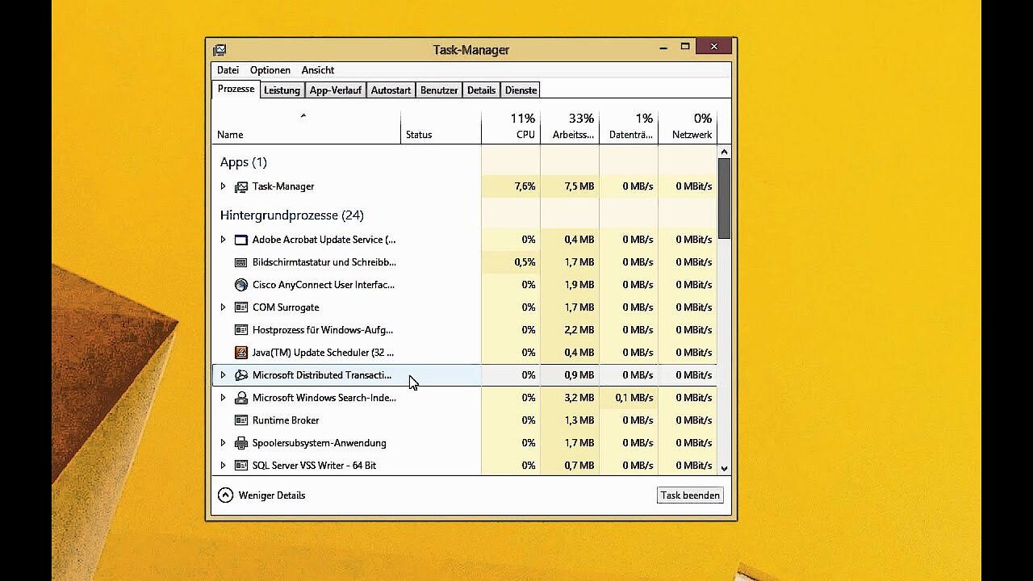Sort by the Status column header

pos(441,127)
